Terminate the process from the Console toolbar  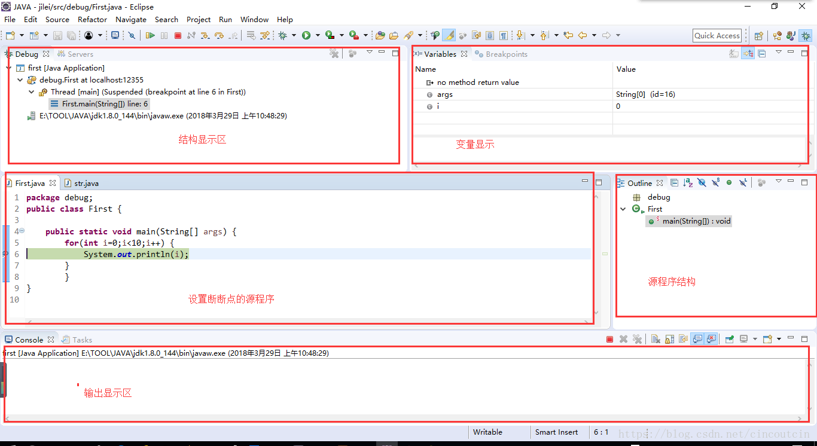tap(609, 340)
